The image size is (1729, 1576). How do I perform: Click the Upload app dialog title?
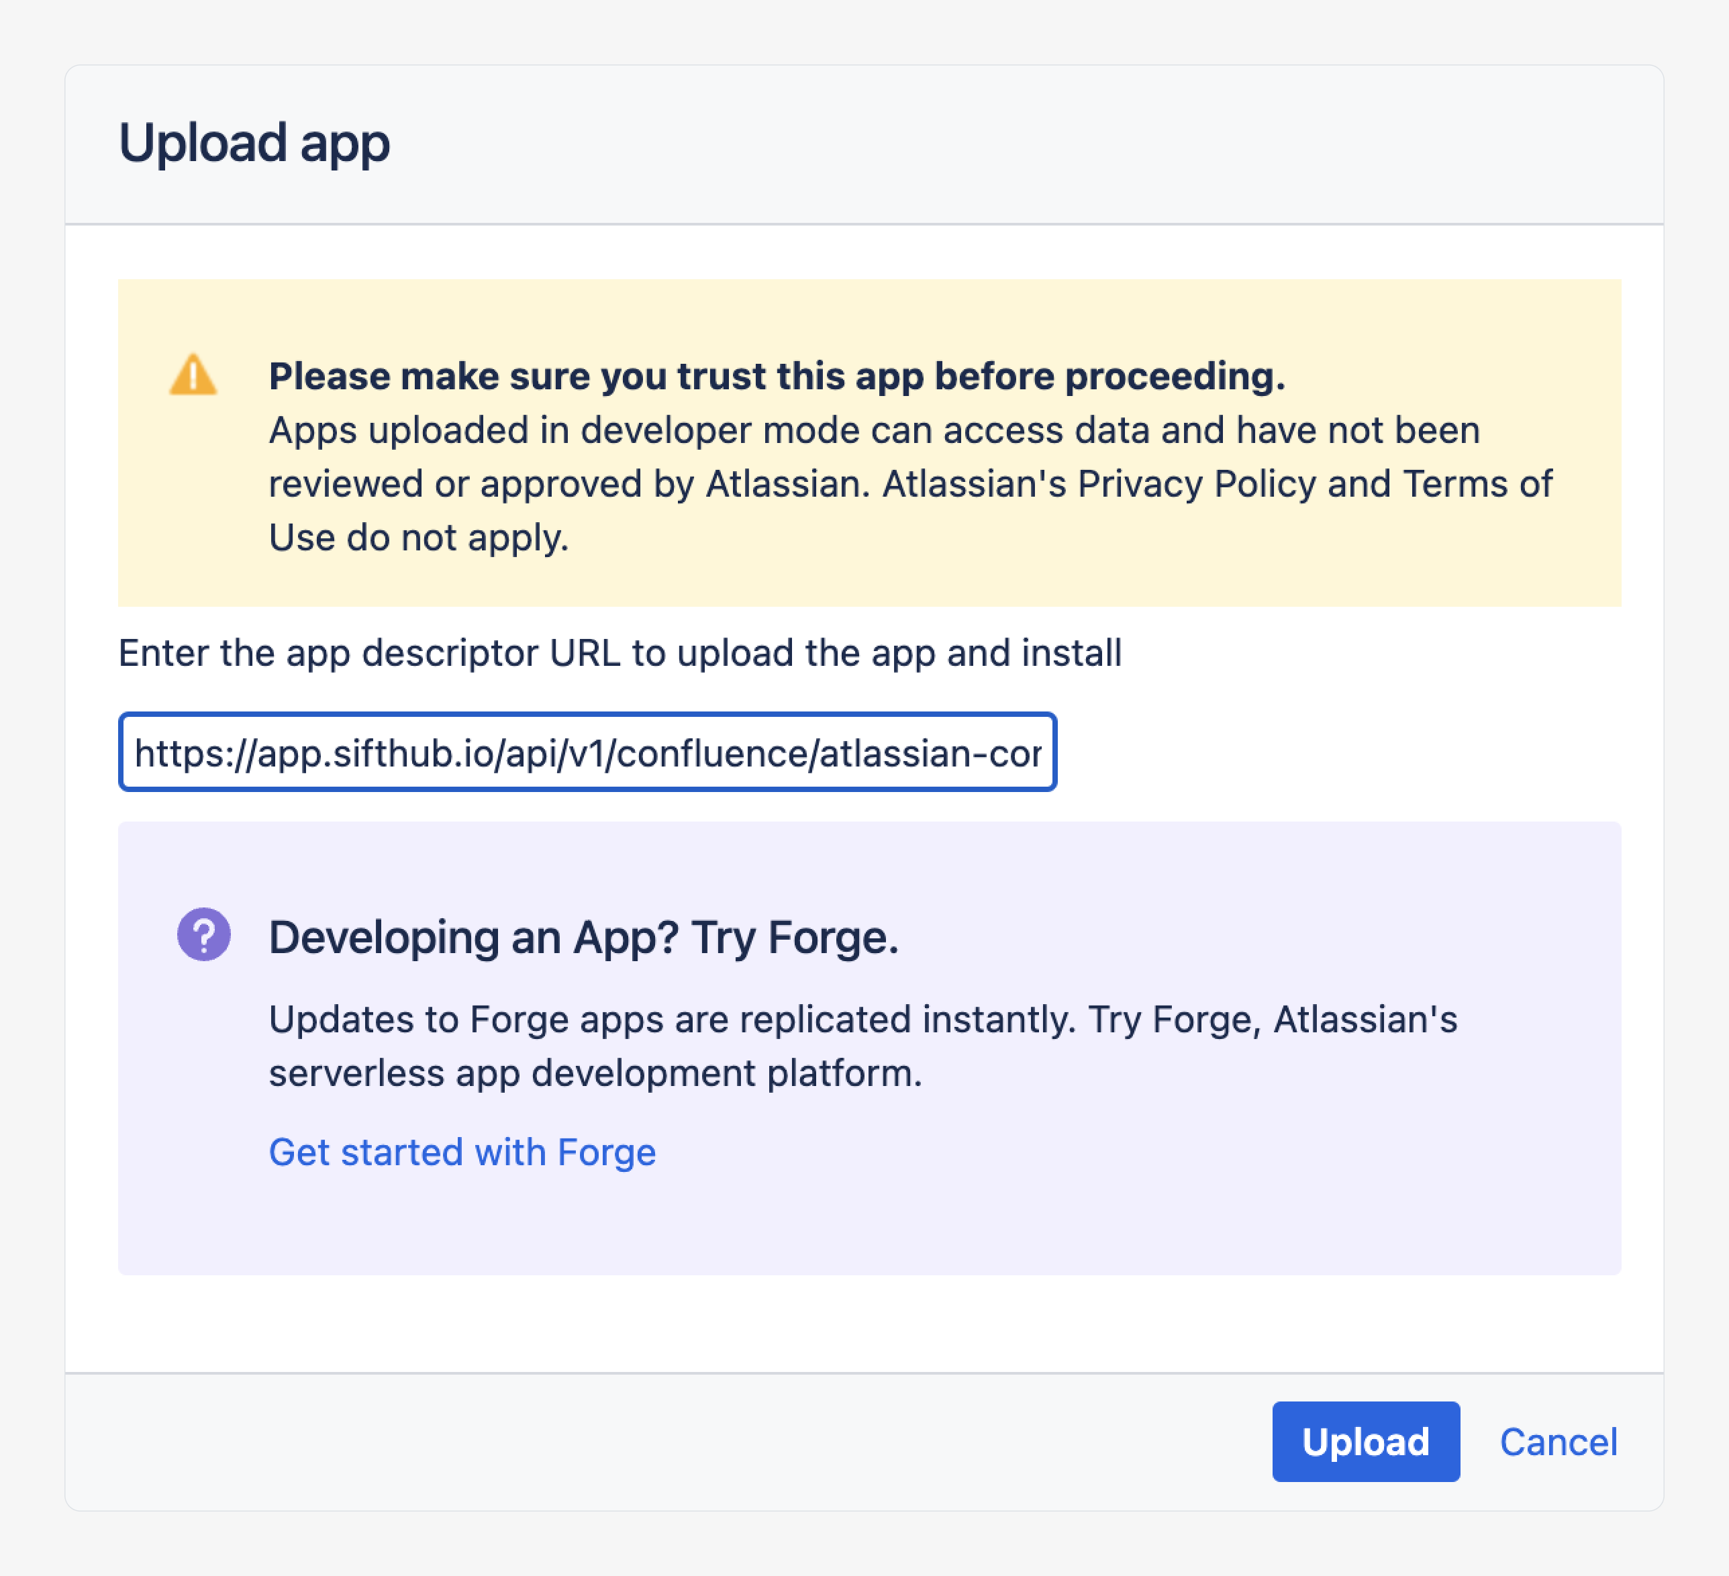click(x=254, y=142)
